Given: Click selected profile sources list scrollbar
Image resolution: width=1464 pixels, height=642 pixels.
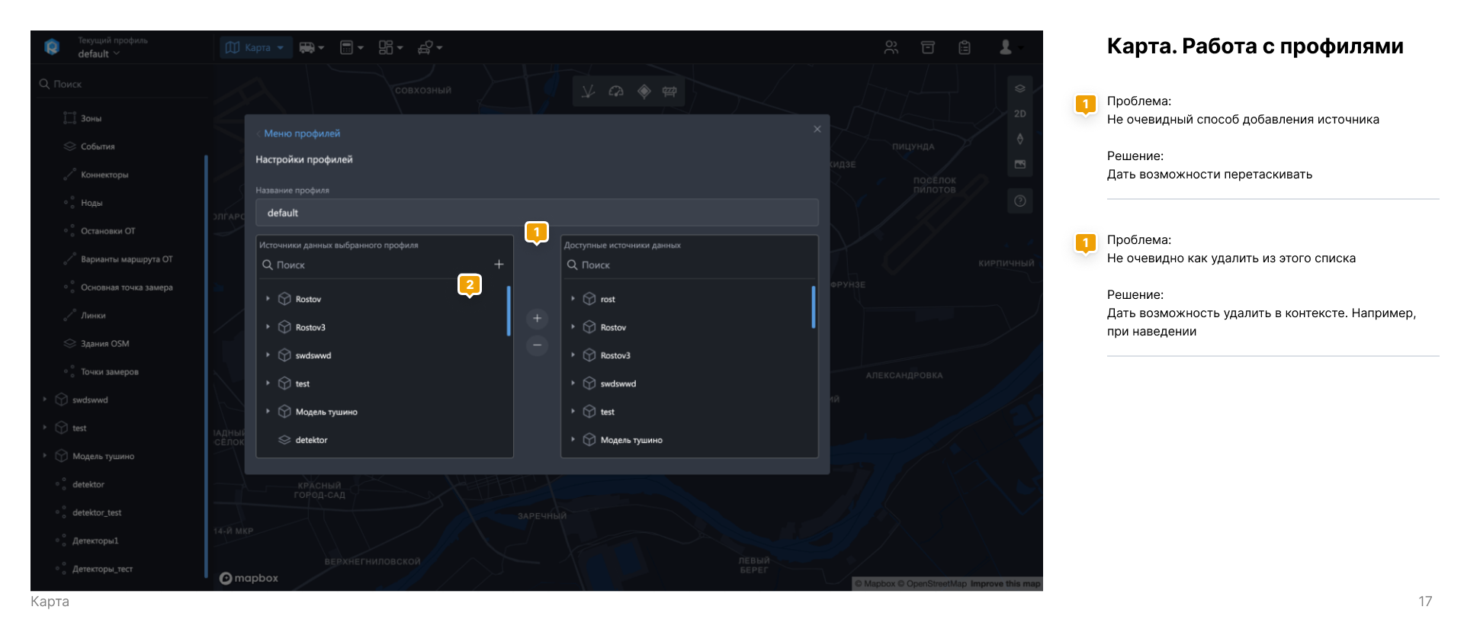Looking at the screenshot, I should coord(509,311).
